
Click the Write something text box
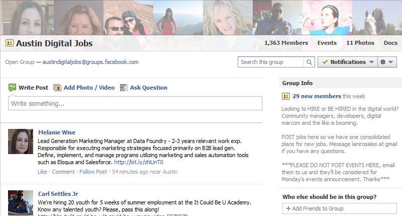pyautogui.click(x=135, y=104)
